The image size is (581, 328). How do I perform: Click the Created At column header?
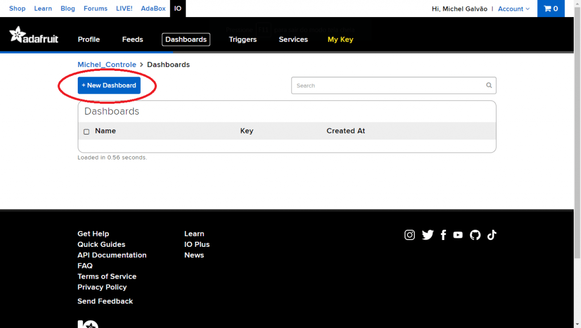coord(346,131)
